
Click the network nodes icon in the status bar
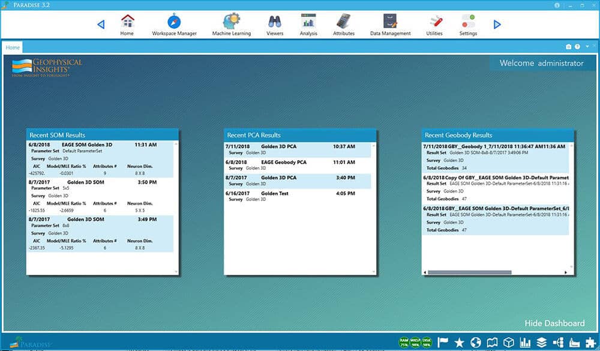coord(558,342)
